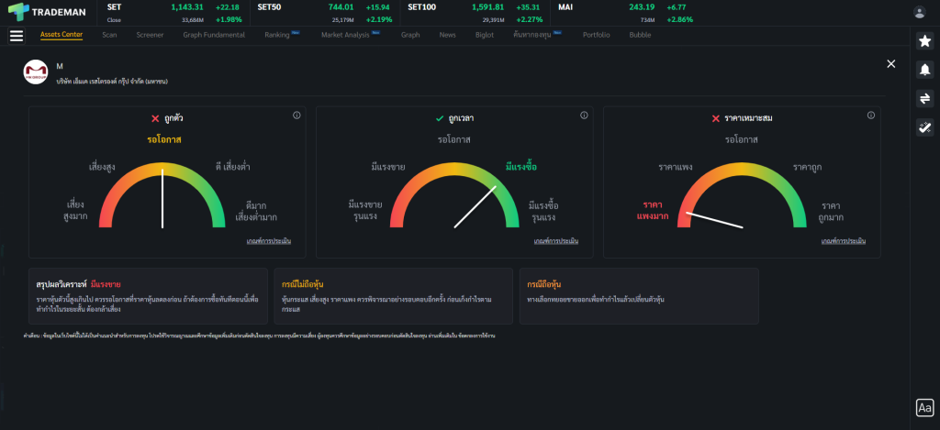Click the swap arrows icon in sidebar
Screen dimensions: 940x430
tap(924, 99)
